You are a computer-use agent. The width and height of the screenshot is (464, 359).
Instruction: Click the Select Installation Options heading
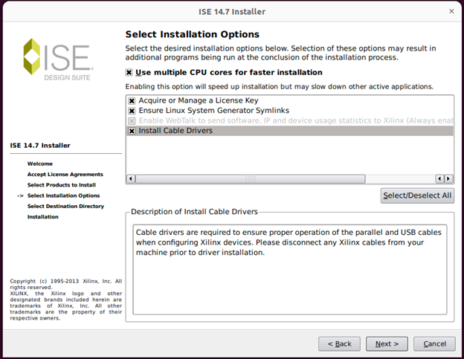pyautogui.click(x=193, y=34)
